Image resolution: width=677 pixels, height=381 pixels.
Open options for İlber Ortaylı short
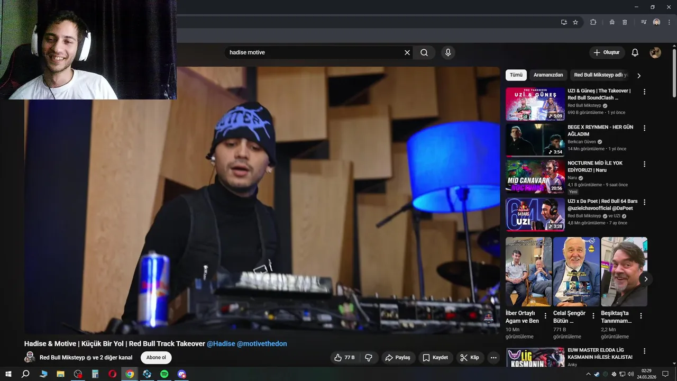point(545,316)
